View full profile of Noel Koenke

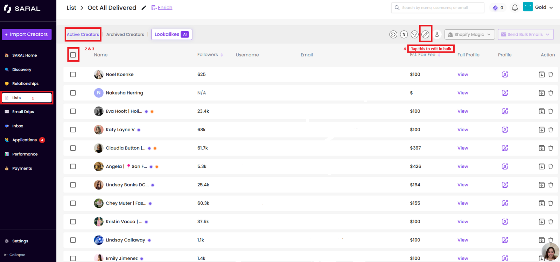(463, 74)
